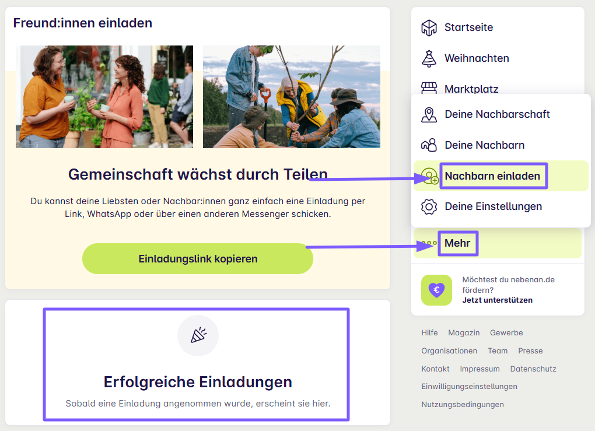Open the Impressum footer link
Screen dimensions: 595x431
(480, 369)
